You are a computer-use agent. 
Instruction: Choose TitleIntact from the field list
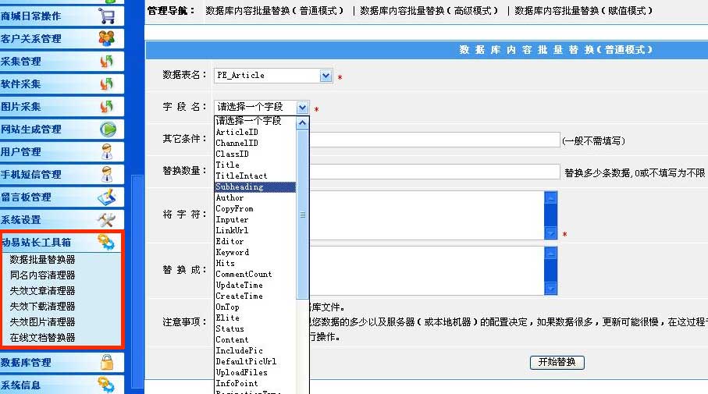[255, 176]
